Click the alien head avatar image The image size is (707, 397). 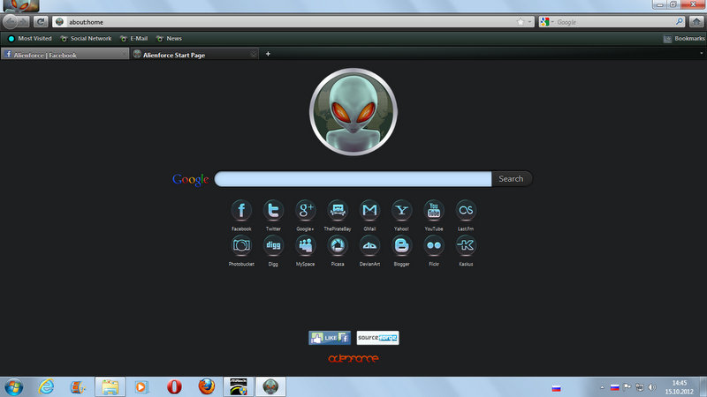tap(353, 112)
